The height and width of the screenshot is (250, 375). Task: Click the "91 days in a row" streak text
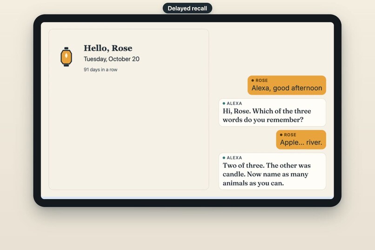tap(100, 70)
